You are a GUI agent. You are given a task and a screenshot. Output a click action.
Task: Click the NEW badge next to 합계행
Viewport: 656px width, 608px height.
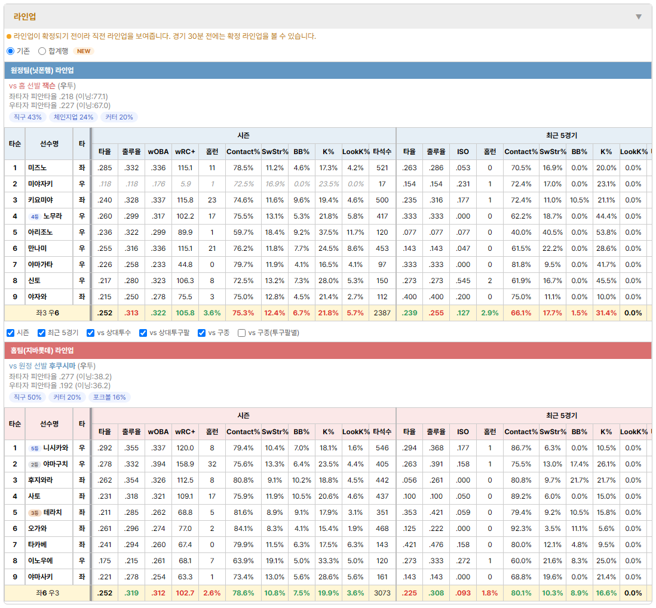click(x=84, y=51)
